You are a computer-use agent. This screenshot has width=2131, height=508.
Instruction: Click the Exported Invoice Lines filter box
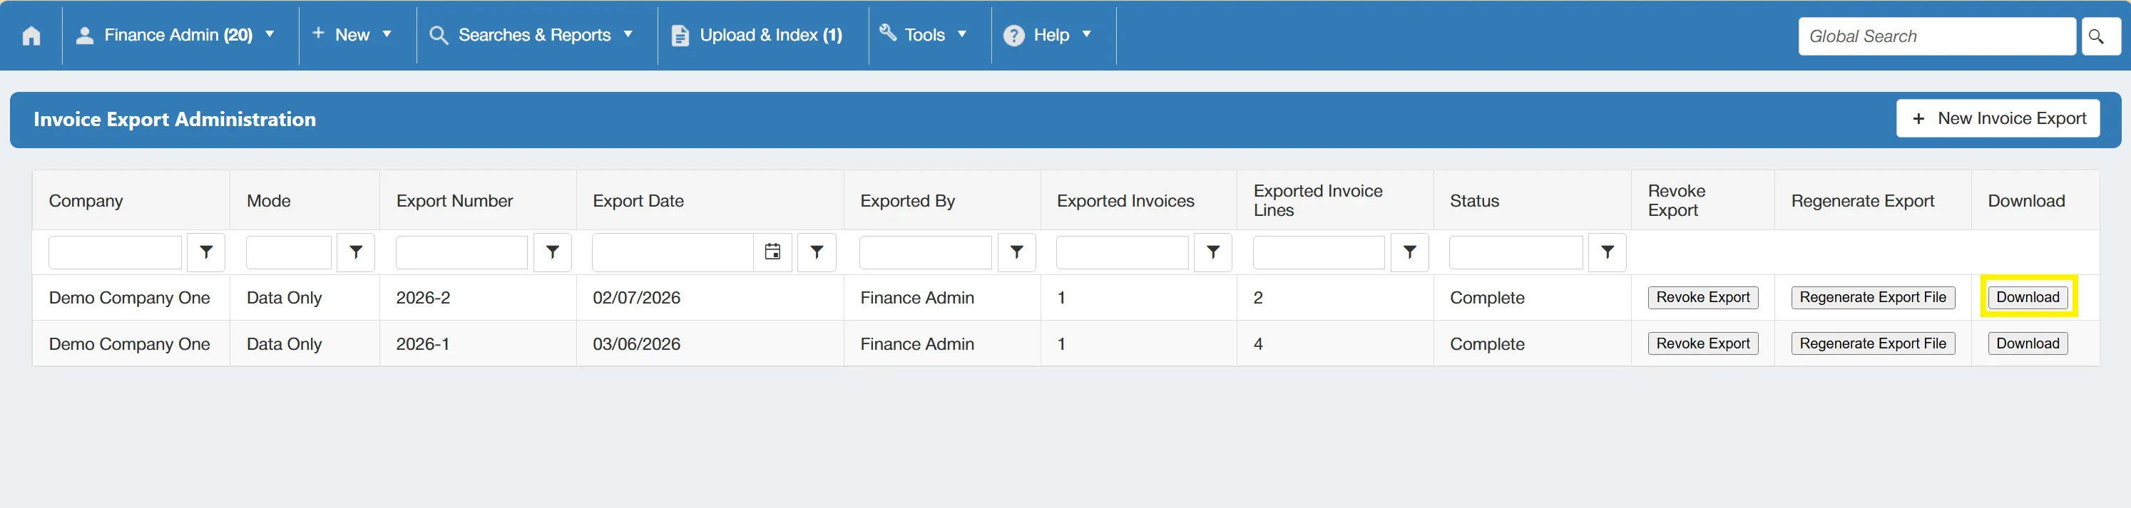1319,253
